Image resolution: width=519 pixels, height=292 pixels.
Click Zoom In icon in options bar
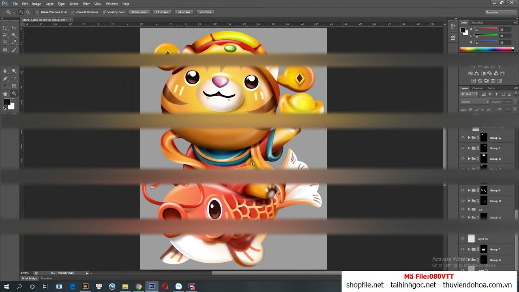pos(21,12)
